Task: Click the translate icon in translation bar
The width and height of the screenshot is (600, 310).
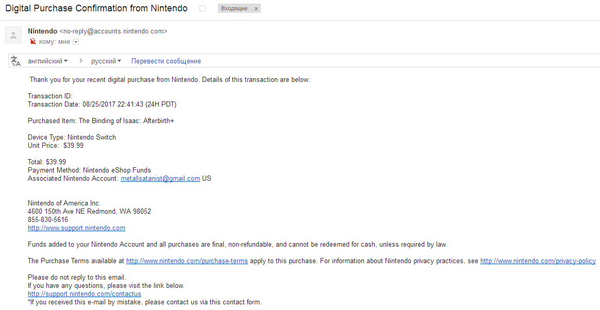Action: (16, 61)
